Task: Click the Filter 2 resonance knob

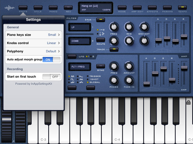Action: click(129, 41)
